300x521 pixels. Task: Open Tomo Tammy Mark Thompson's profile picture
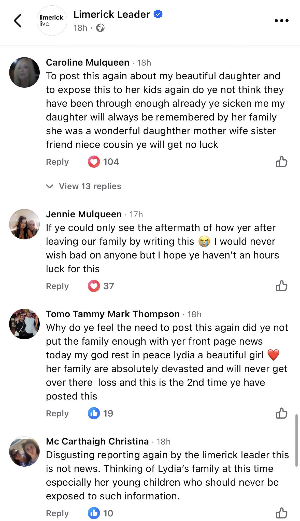click(24, 324)
